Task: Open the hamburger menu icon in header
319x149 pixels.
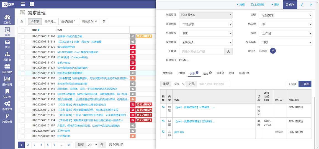Action: [x=23, y=4]
